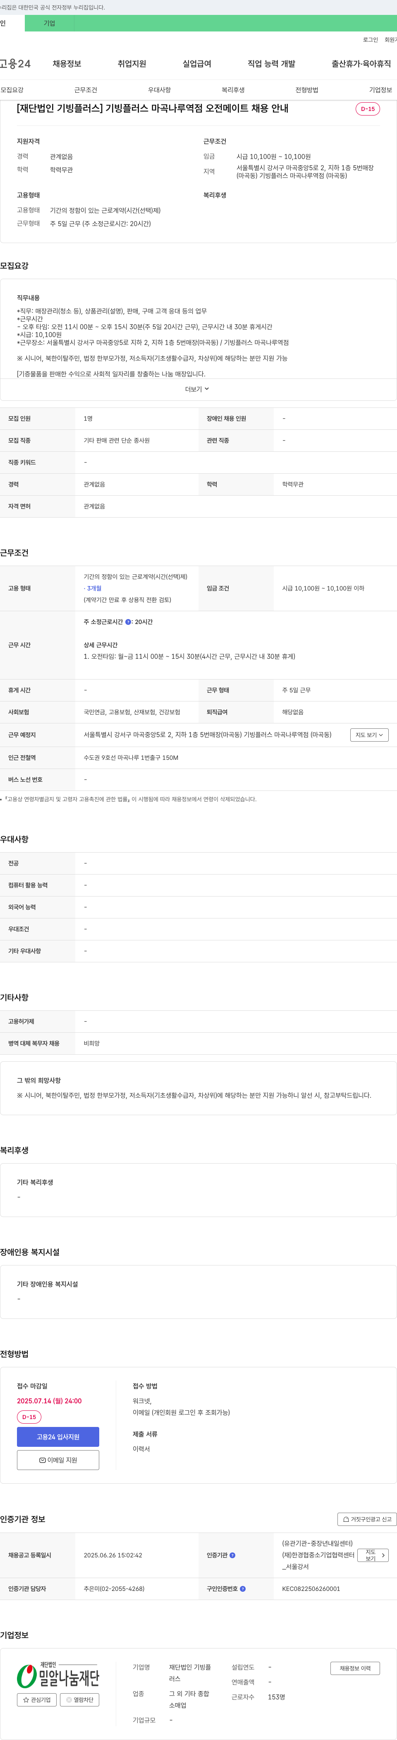Click the 주 소정근로시간 info icon
Screen dimensions: 397x1740
coord(128,622)
